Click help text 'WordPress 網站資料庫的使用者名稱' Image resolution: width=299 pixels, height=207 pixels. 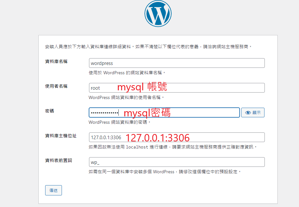126,97
